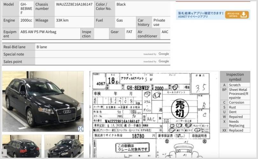The width and height of the screenshot is (258, 159).
Task: Click the Private use car history cell
Action: pos(160,22)
